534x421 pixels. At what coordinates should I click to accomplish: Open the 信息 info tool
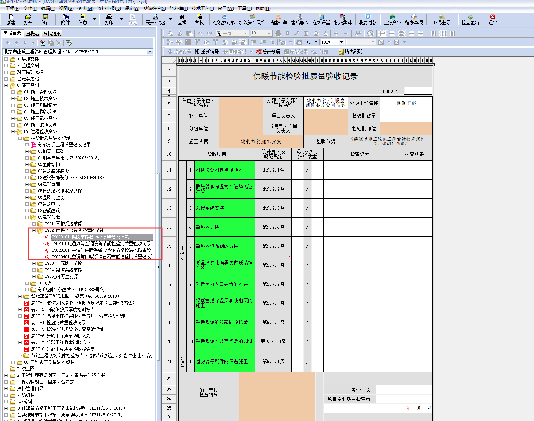[x=83, y=19]
